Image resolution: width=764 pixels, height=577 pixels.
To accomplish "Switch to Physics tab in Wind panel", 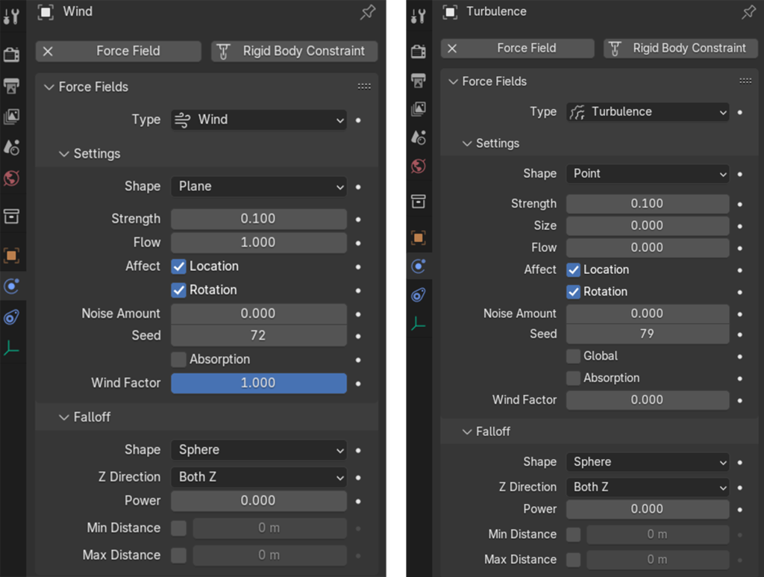I will click(x=12, y=286).
